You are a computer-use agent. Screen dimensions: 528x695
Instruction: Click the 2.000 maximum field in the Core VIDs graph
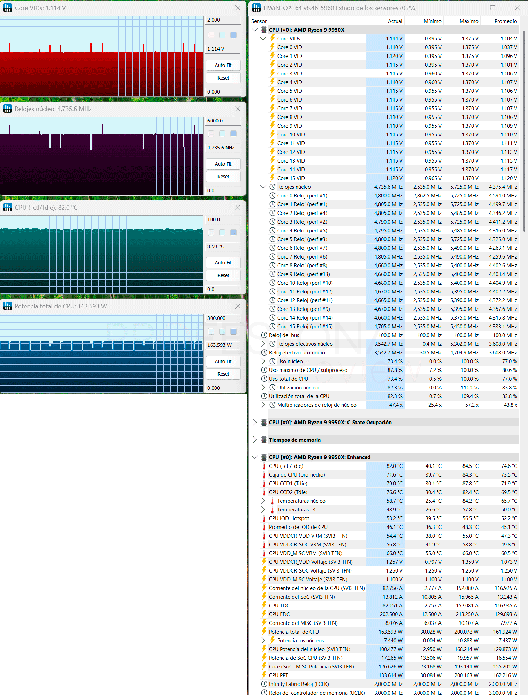(x=223, y=20)
